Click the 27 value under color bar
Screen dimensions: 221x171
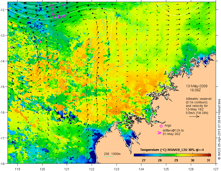click(x=144, y=160)
